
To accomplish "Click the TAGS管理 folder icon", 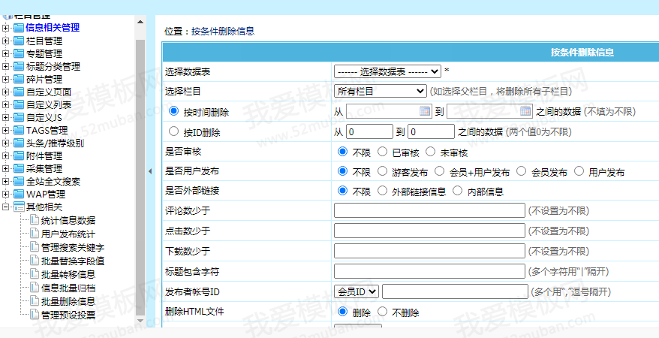I will point(19,131).
